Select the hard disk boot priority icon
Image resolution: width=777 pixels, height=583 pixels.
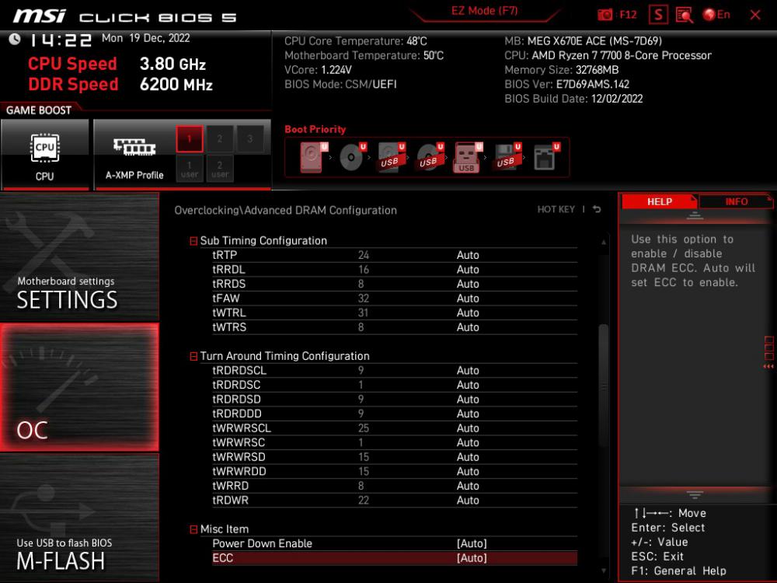coord(312,157)
